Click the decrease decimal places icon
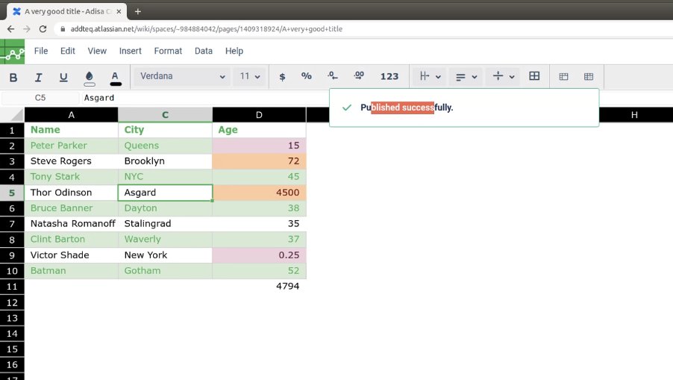The image size is (673, 380). [333, 76]
